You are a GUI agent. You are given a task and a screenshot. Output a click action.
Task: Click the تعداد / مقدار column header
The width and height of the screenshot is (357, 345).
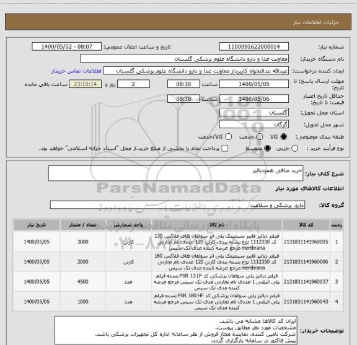82,225
